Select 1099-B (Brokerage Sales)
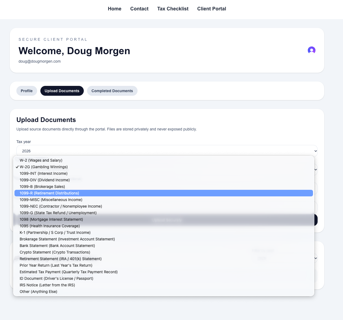Screen dimensions: 343x320 click(164, 187)
